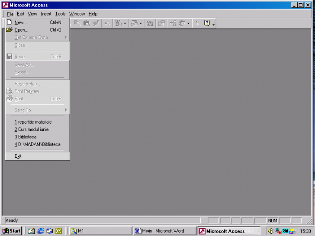This screenshot has height=236, width=315.
Task: Minimize the Microsoft Access window
Action: (x=294, y=5)
